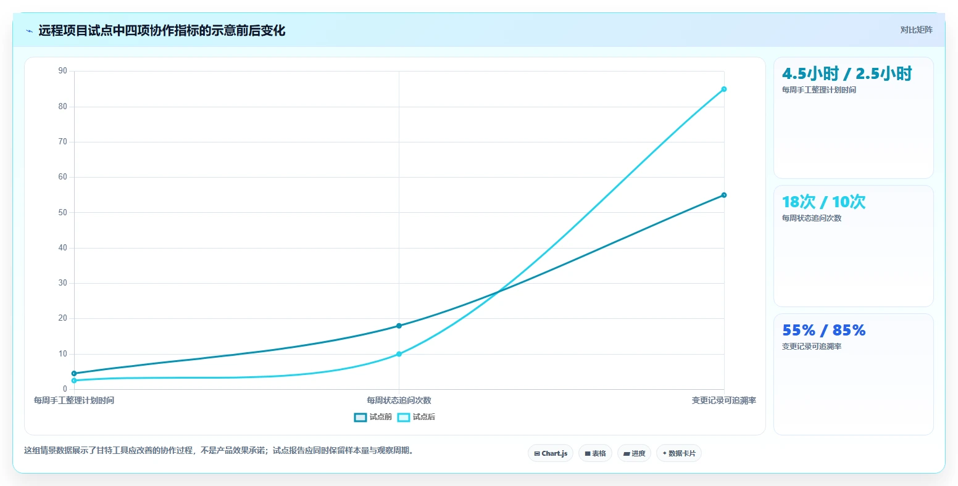Open the 对比矩阵 link in the header
Viewport: 958px width, 486px height.
[916, 30]
